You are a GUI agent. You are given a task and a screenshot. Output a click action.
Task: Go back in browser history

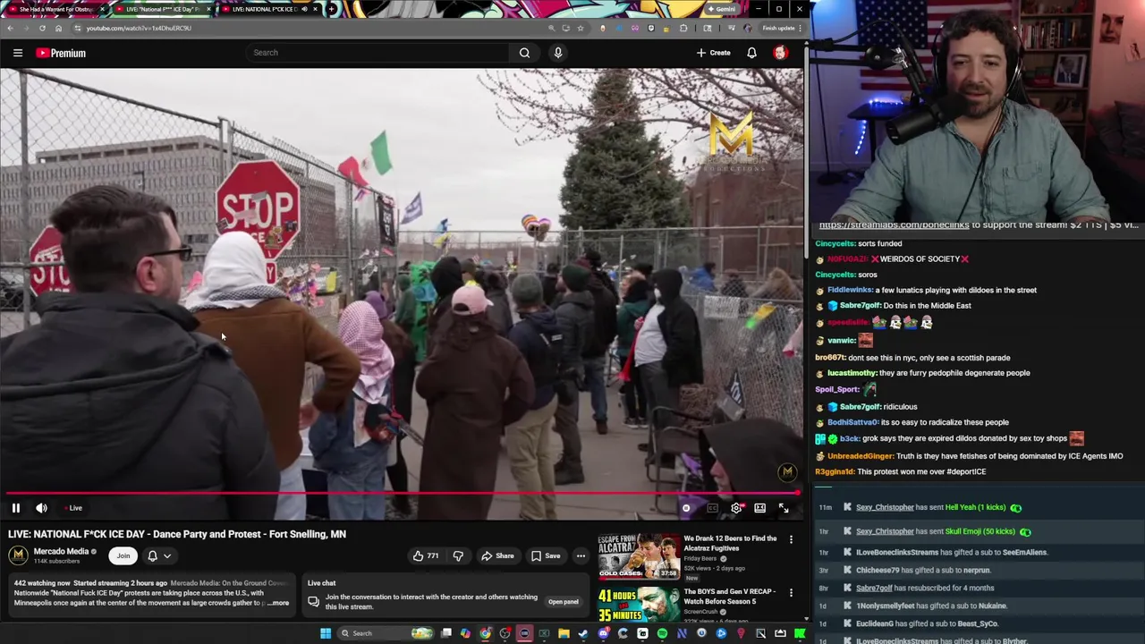pos(10,28)
